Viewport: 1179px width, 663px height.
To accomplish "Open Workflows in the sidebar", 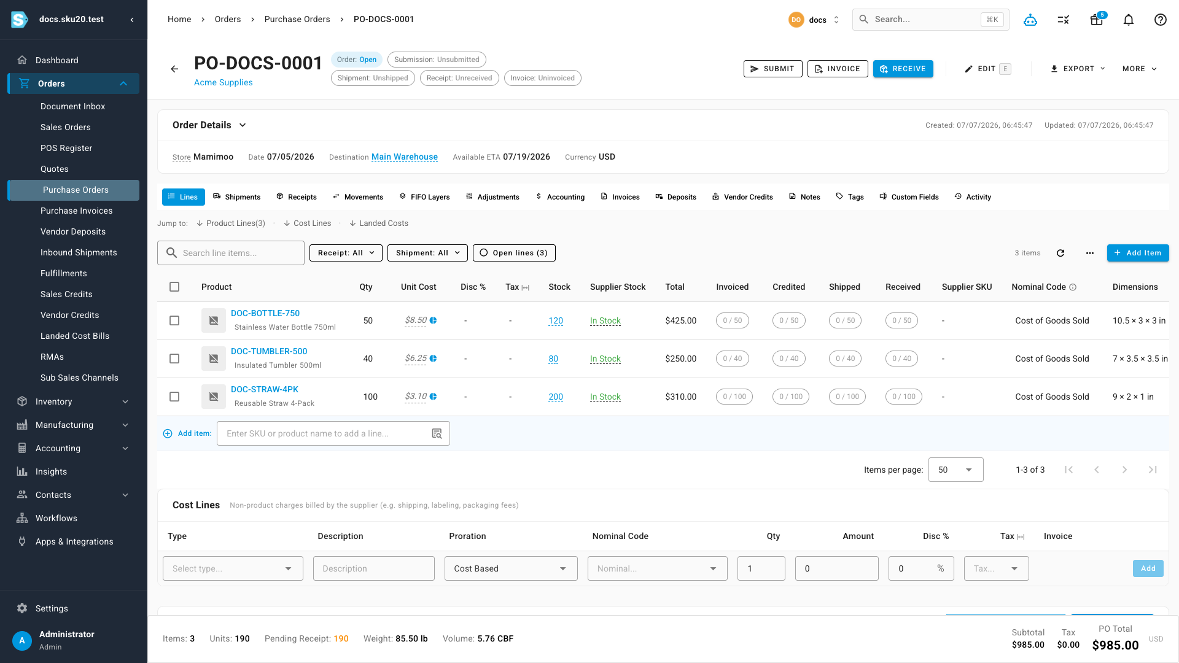I will pyautogui.click(x=74, y=518).
